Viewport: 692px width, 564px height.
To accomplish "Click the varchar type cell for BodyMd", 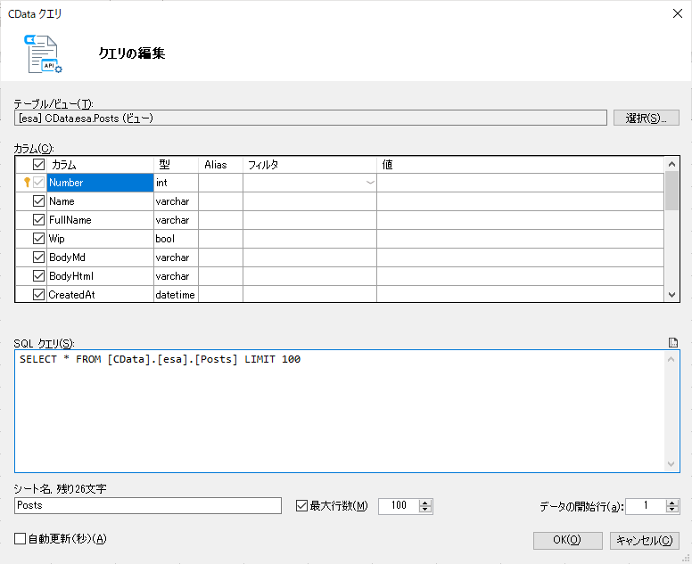I will tap(176, 257).
